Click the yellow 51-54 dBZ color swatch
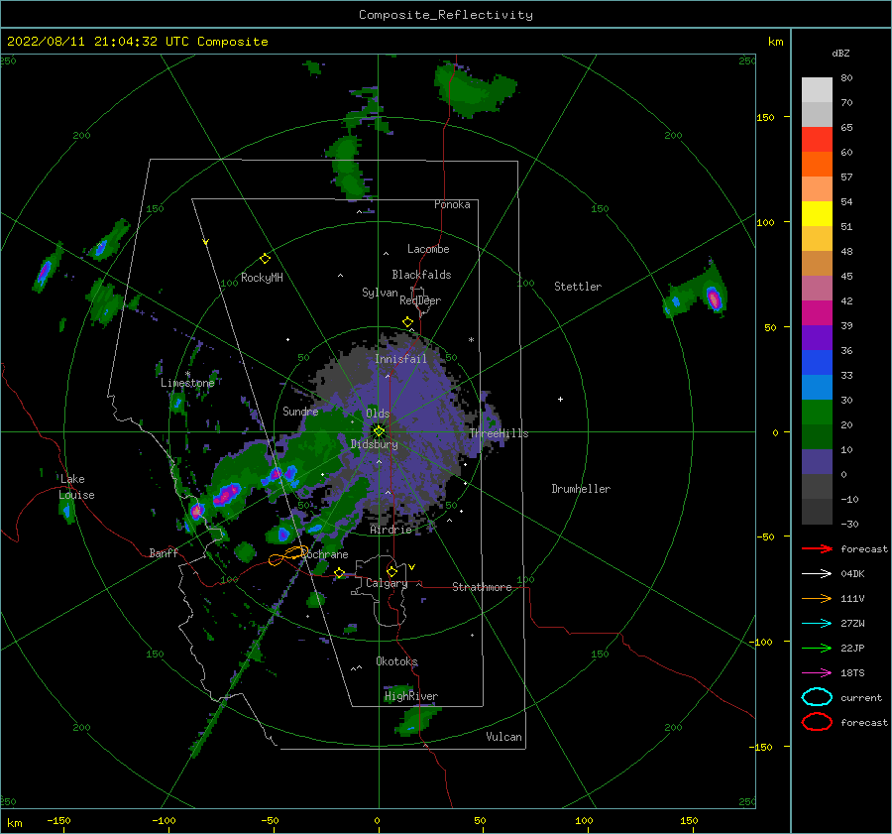This screenshot has width=892, height=834. click(817, 214)
